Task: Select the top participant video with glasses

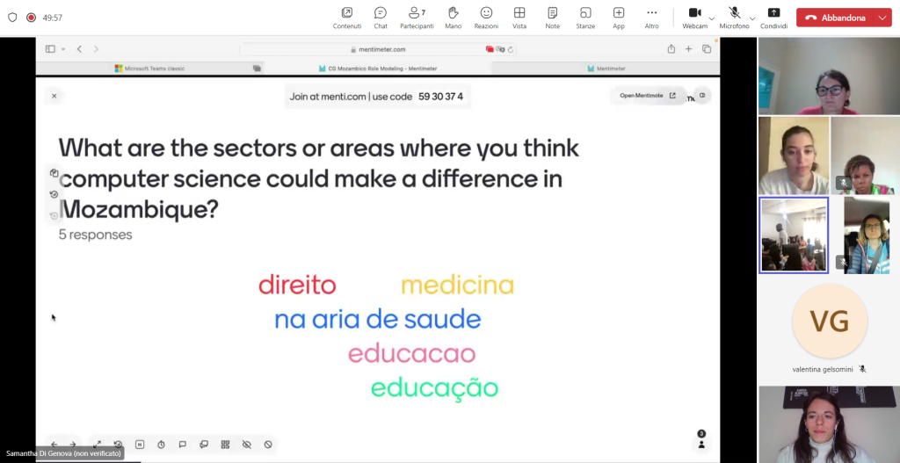Action: (830, 76)
